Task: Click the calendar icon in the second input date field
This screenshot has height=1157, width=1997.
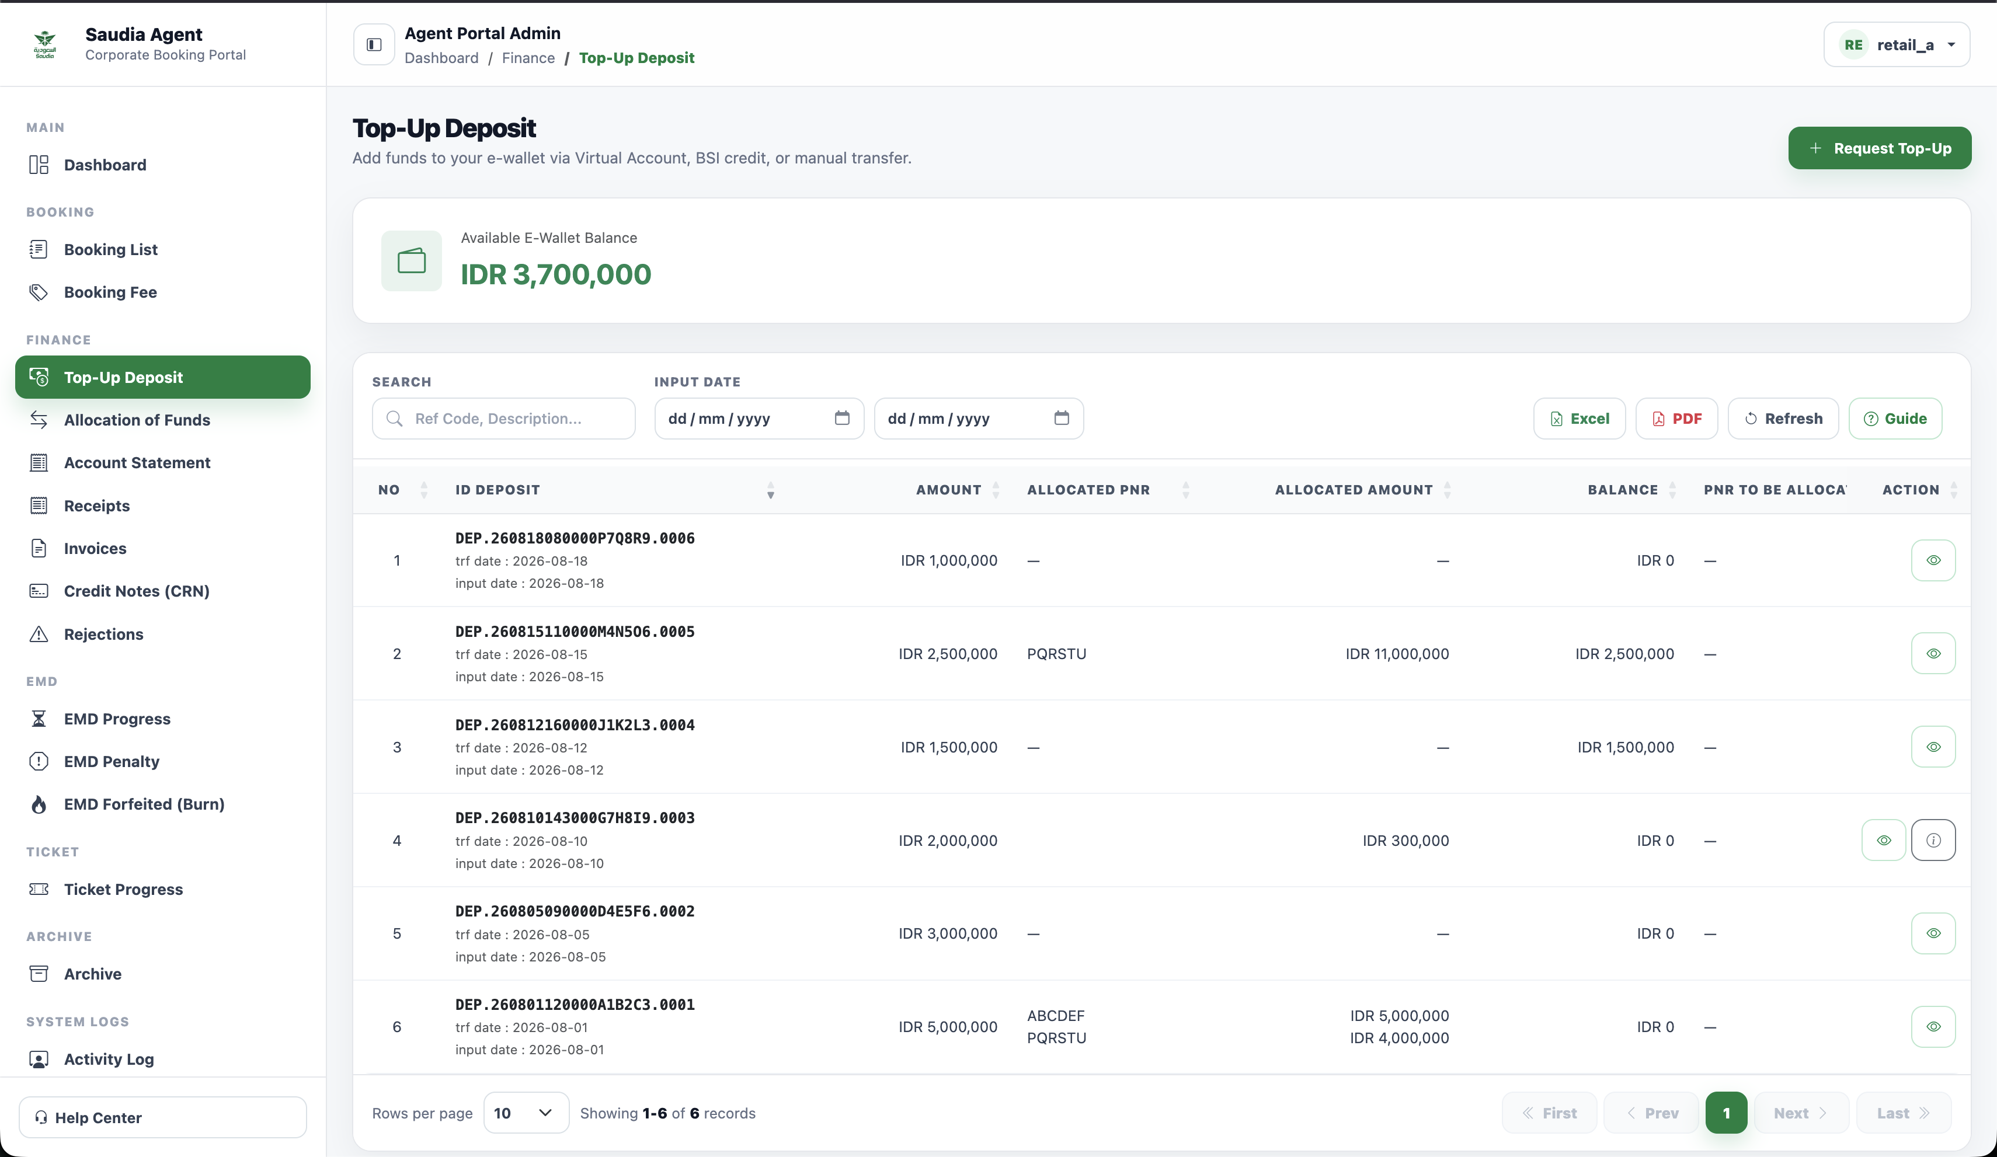Action: point(1061,417)
